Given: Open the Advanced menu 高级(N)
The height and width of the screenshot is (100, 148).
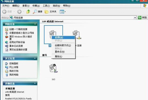Looking at the screenshot, I should [x=56, y=6].
